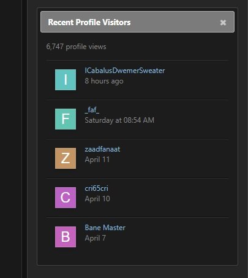Image resolution: width=248 pixels, height=278 pixels.
Task: Click the orange 'Z' avatar icon
Action: coord(66,158)
